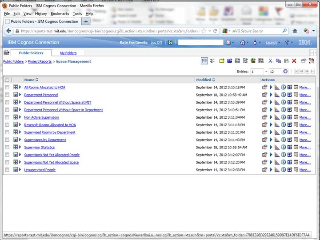The image size is (320, 240).
Task: Click the Cut scissors icon in toolbar
Action: pyautogui.click(x=270, y=61)
